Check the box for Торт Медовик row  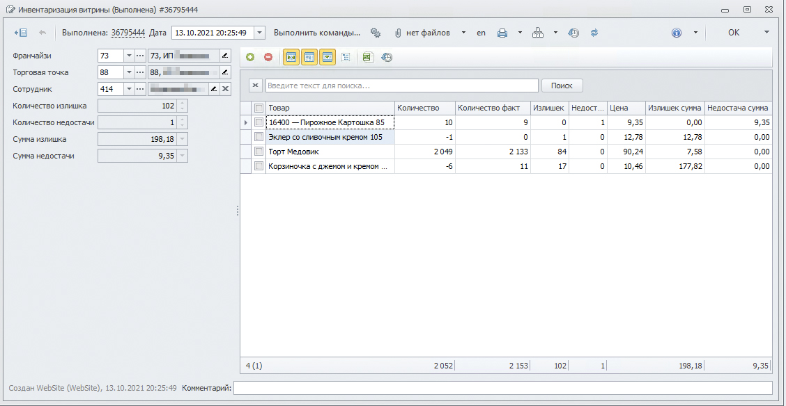click(259, 152)
